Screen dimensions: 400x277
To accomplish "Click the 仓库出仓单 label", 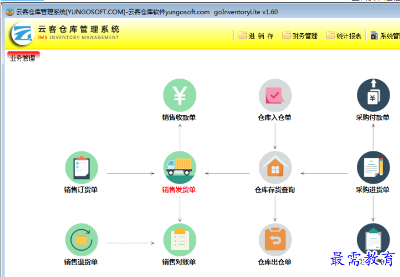I will pyautogui.click(x=274, y=262).
